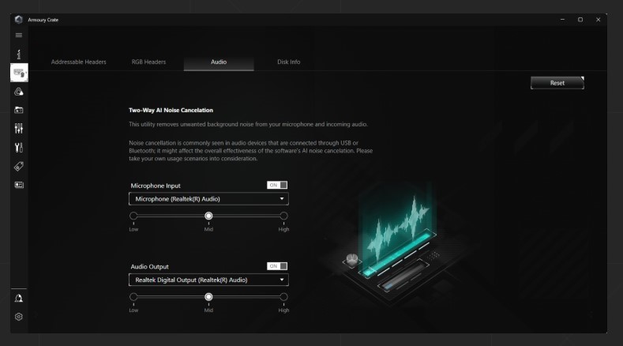
Task: Open the hamburger menu in sidebar
Action: pos(19,35)
